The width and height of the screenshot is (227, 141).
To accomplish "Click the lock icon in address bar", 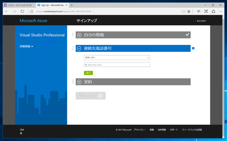I will coord(32,12).
